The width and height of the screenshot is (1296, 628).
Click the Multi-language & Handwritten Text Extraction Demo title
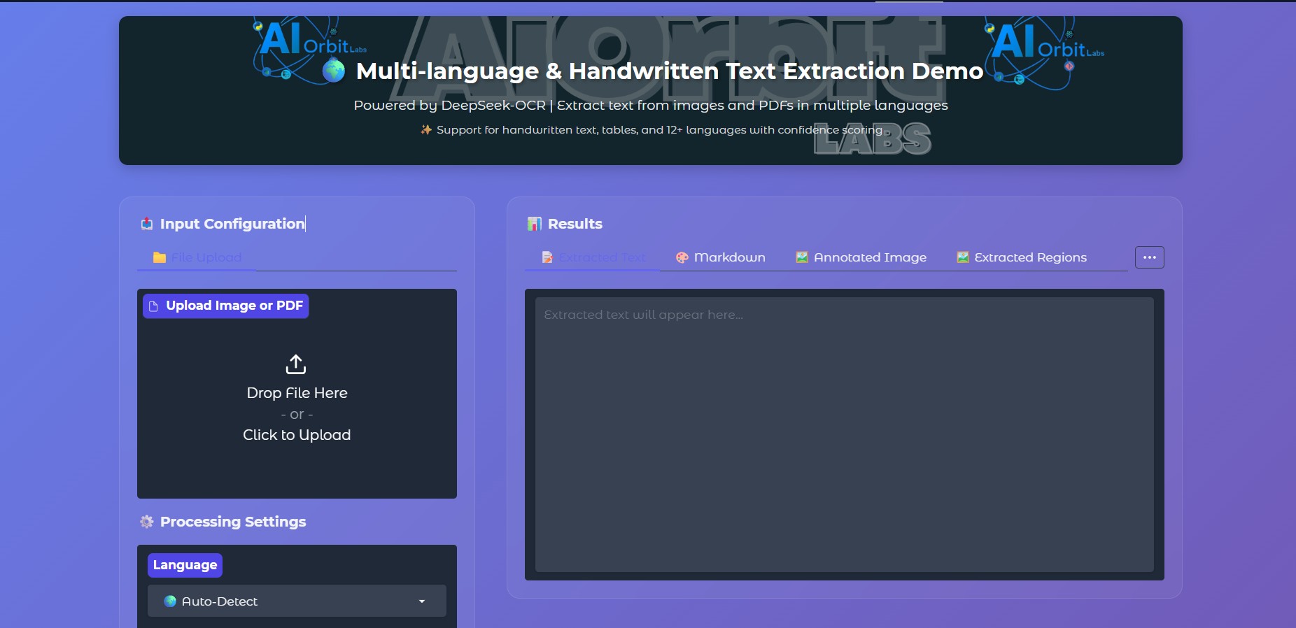coord(670,71)
